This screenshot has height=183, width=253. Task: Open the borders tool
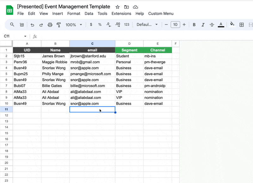pyautogui.click(x=242, y=25)
